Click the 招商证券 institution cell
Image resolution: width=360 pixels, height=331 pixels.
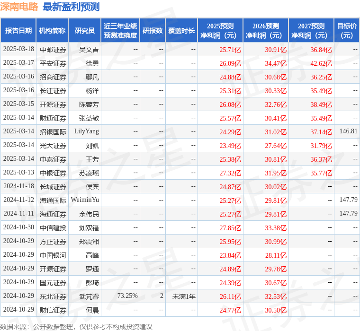(x=53, y=77)
